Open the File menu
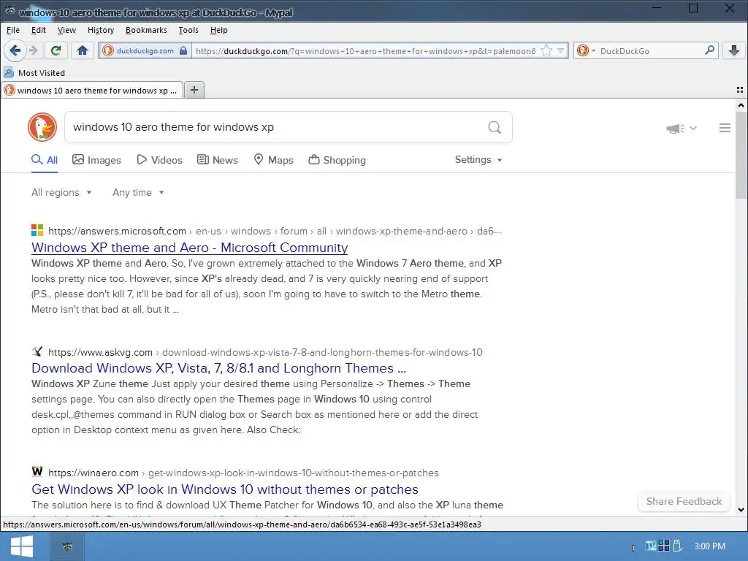The image size is (748, 561). pyautogui.click(x=13, y=30)
